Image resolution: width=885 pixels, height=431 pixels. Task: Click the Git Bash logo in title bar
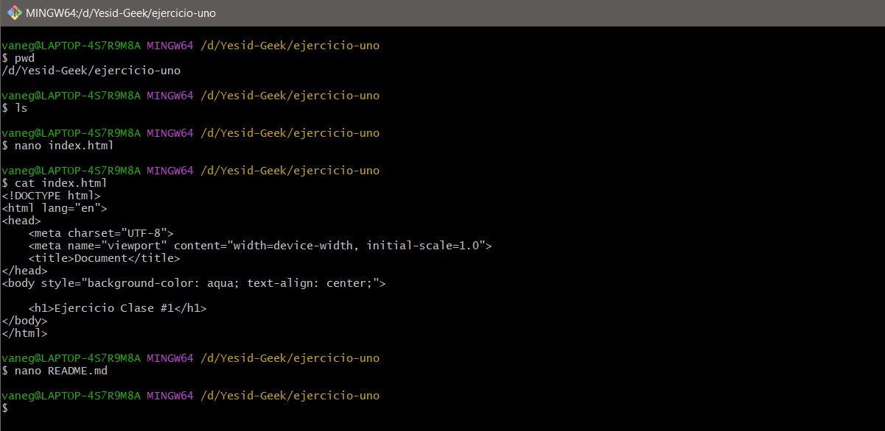pyautogui.click(x=13, y=13)
